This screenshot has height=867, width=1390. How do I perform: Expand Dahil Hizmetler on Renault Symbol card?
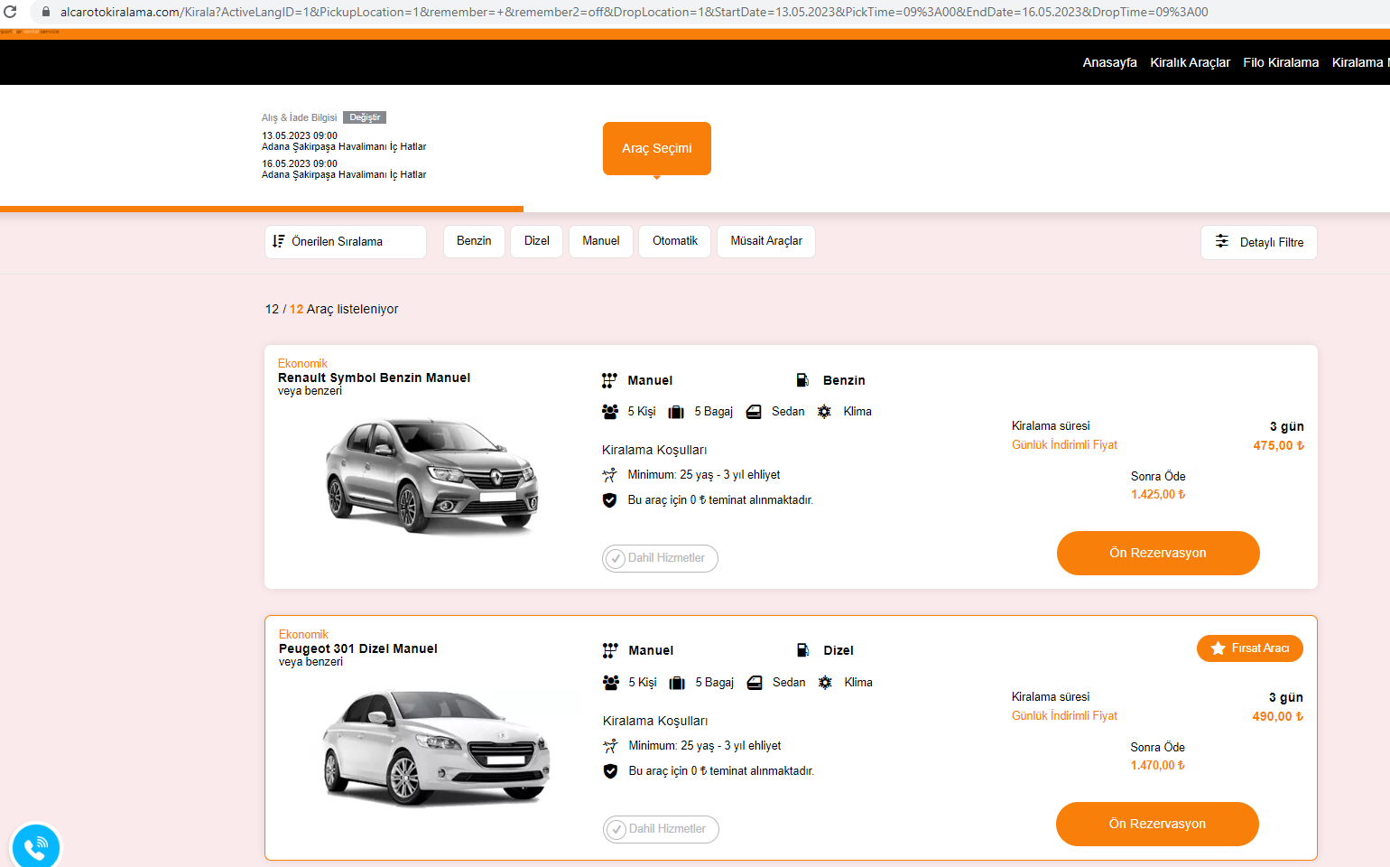pyautogui.click(x=660, y=558)
